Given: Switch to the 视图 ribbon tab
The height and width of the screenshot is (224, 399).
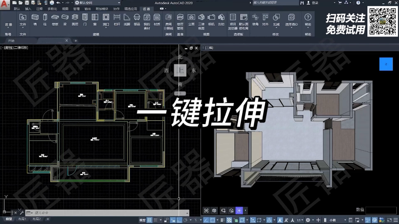Looking at the screenshot, I should click(x=65, y=9).
